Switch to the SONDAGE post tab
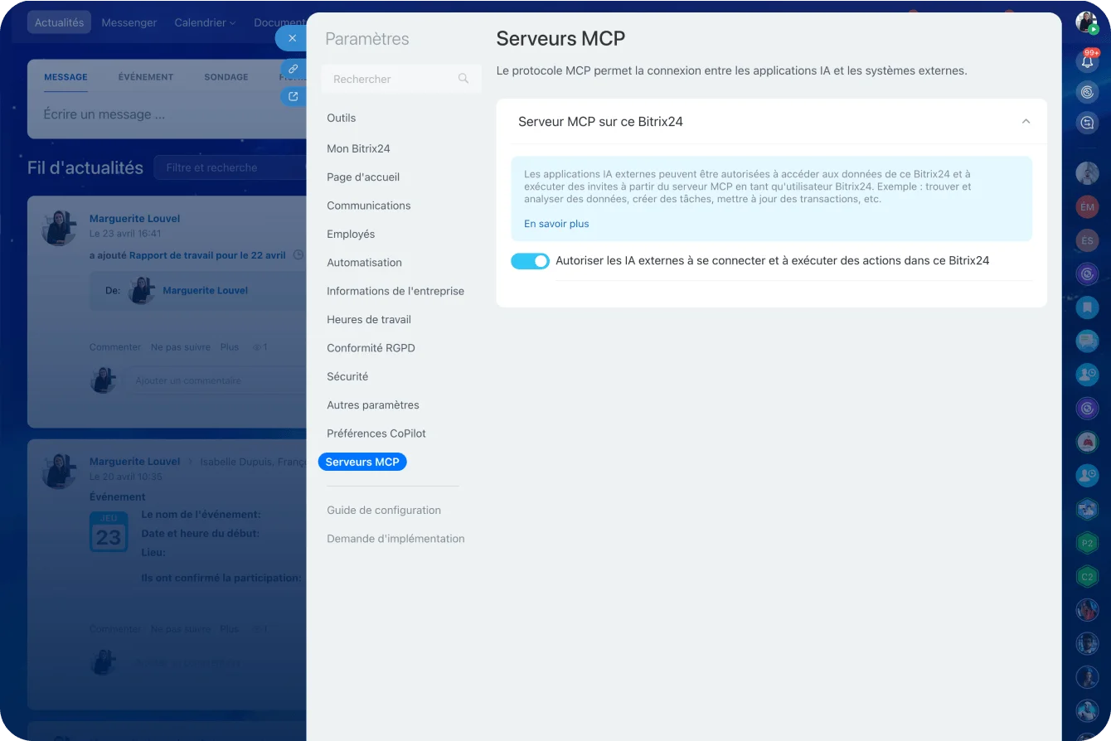The height and width of the screenshot is (741, 1111). pyautogui.click(x=226, y=77)
